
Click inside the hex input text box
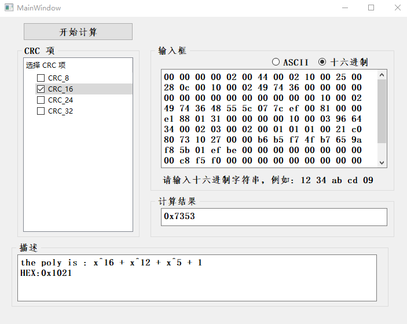pyautogui.click(x=269, y=118)
